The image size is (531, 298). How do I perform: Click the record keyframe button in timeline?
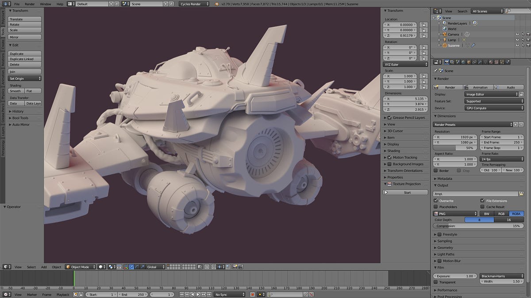(x=253, y=294)
